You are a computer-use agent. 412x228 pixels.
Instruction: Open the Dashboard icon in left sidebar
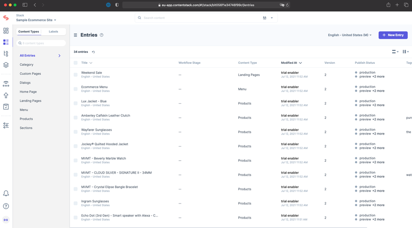[x=6, y=31]
